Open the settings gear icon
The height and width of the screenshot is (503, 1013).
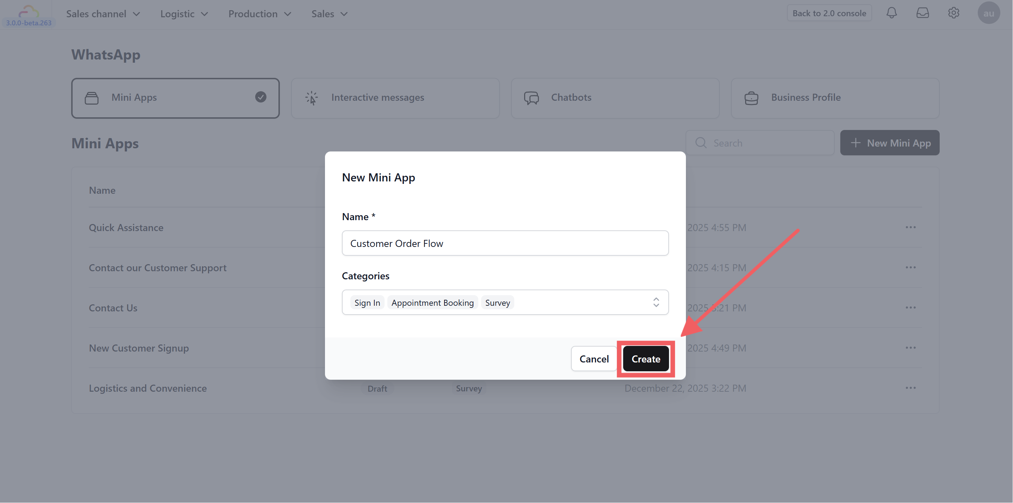click(x=954, y=13)
